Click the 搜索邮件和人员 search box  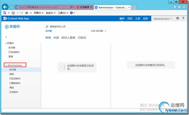point(77,27)
